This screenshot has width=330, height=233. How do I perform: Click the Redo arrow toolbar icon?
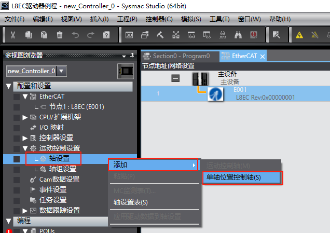tap(91, 35)
